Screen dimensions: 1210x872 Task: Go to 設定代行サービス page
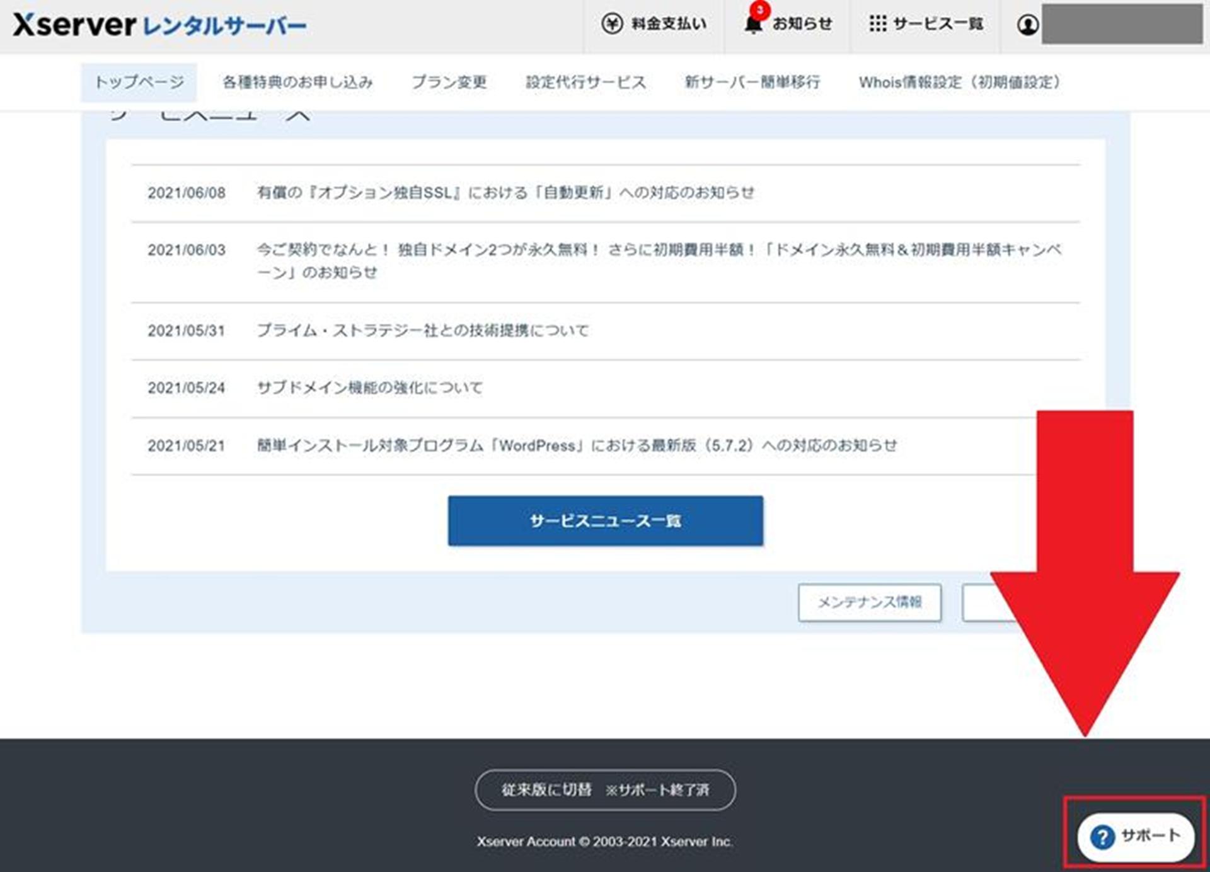coord(586,83)
